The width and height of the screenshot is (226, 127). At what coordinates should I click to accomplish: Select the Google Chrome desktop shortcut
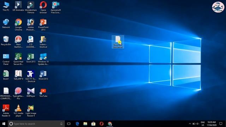click(18, 25)
